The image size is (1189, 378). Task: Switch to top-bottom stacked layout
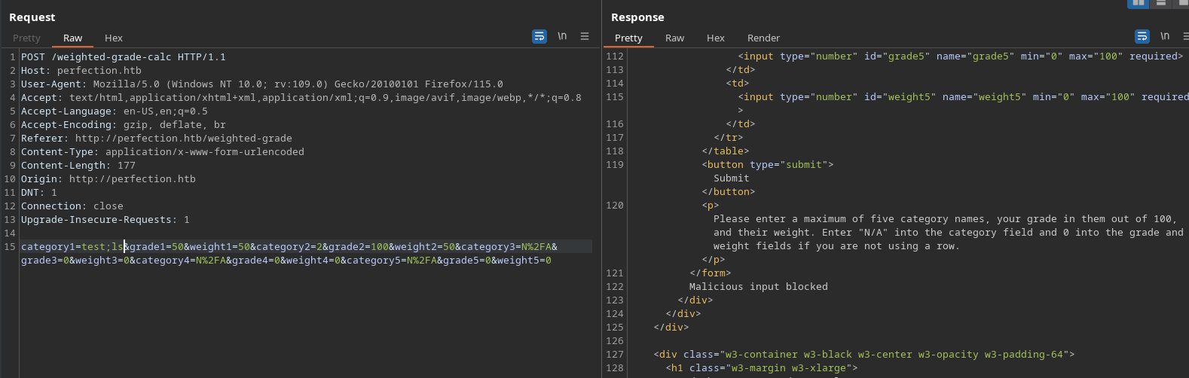(1161, 3)
